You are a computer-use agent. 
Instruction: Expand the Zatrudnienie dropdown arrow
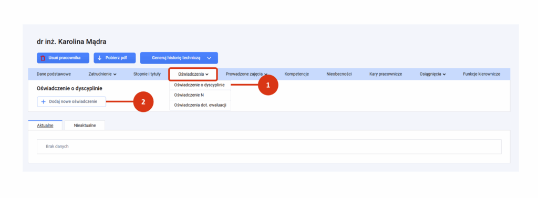point(115,74)
